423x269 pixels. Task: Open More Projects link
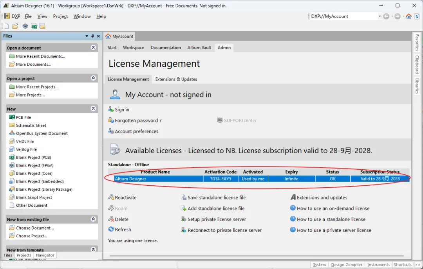point(30,95)
